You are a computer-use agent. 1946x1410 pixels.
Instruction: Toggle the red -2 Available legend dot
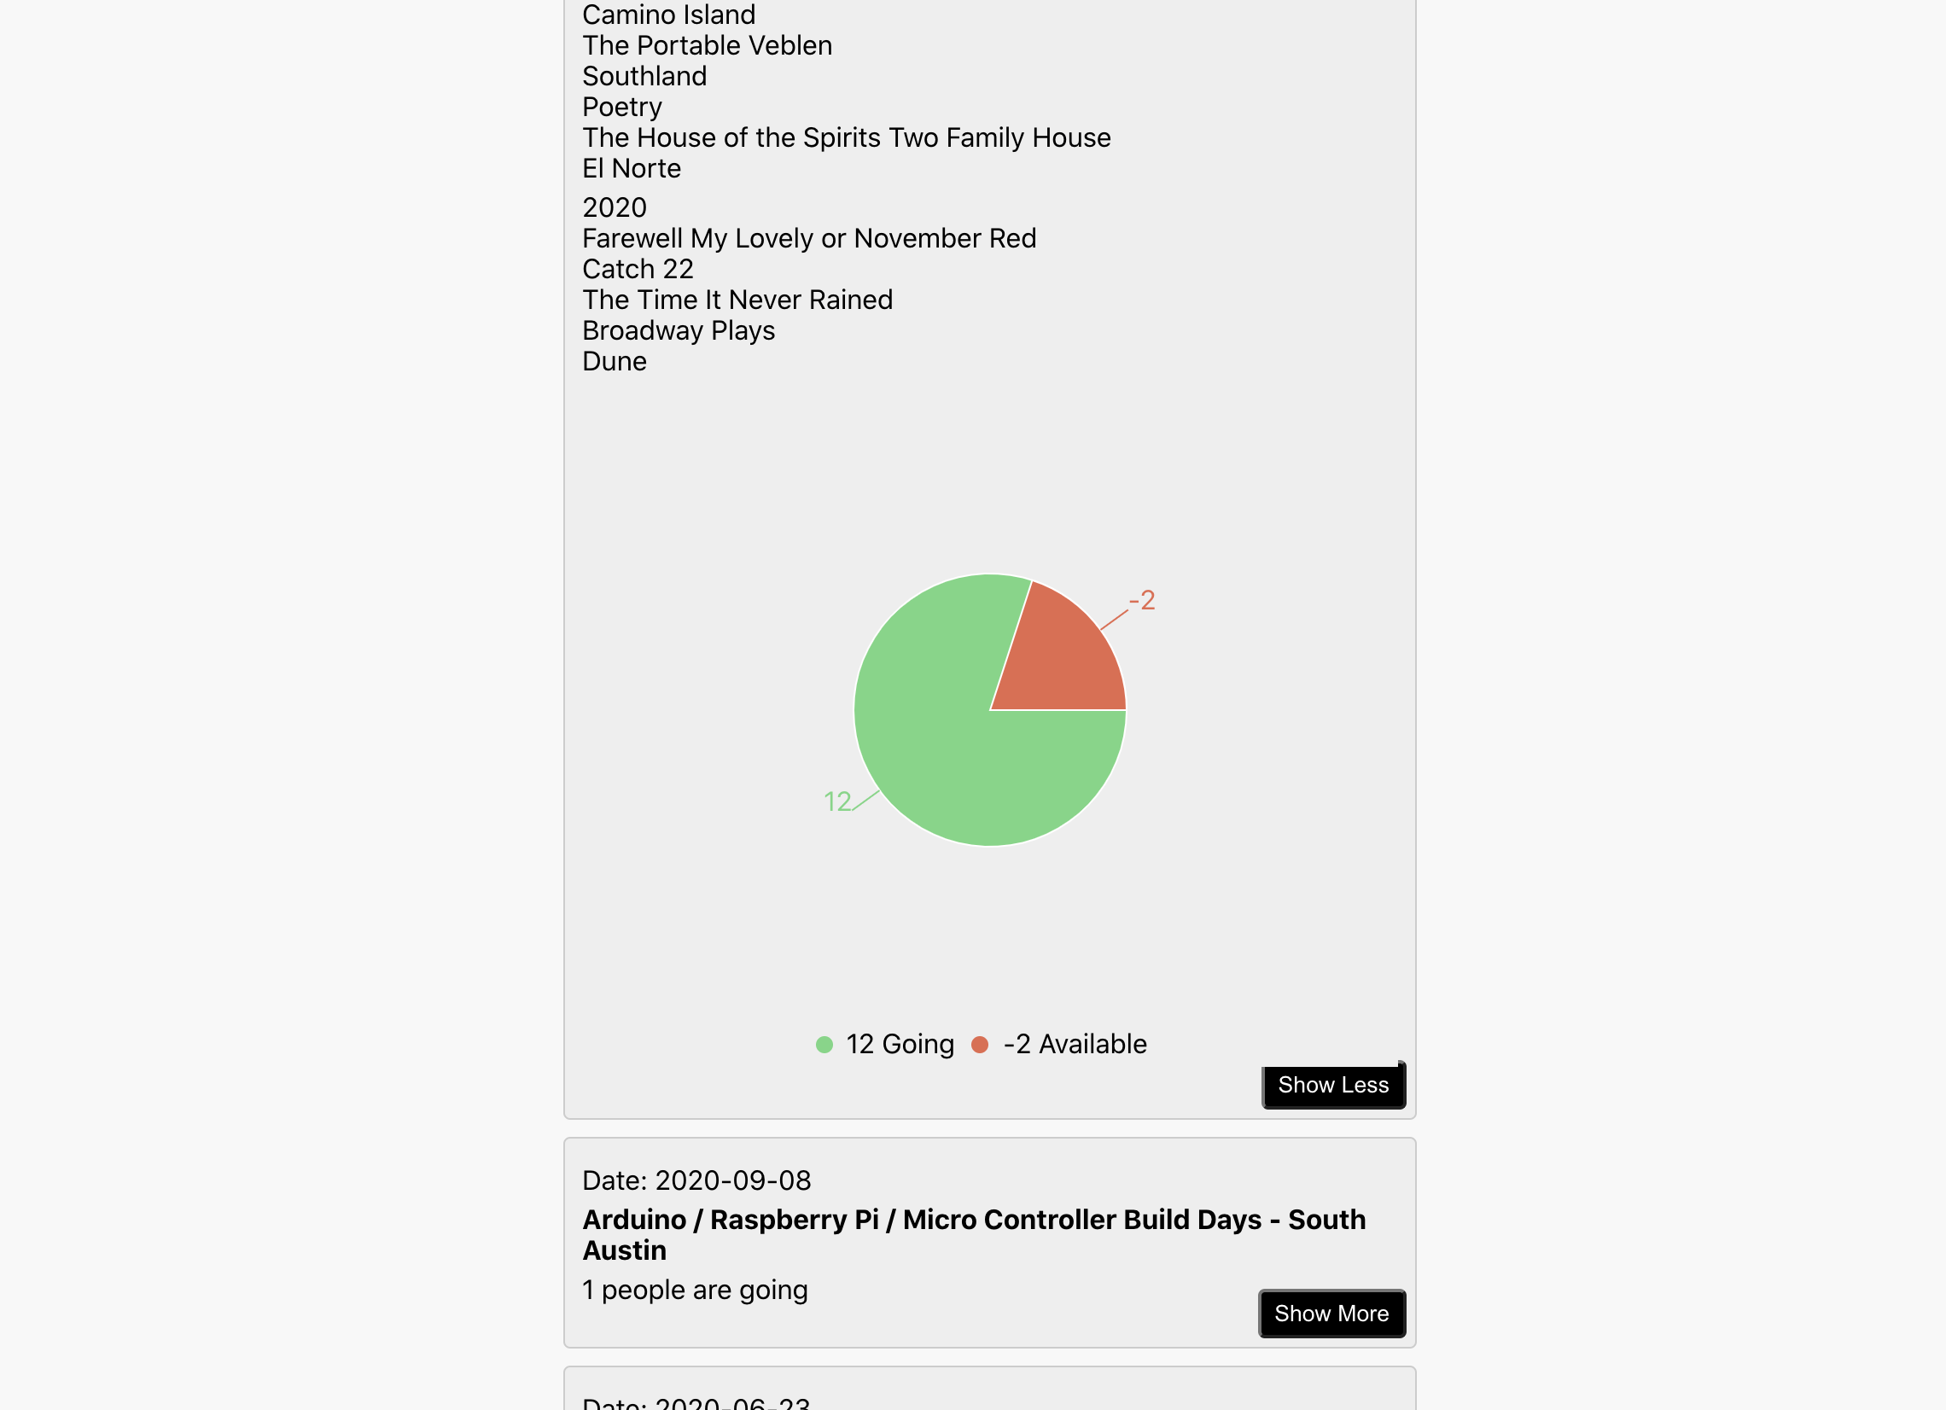(x=979, y=1045)
